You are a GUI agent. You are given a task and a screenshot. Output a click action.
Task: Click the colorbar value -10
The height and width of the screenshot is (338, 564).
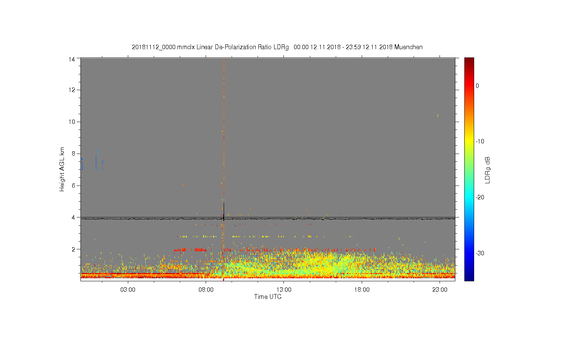click(x=480, y=142)
